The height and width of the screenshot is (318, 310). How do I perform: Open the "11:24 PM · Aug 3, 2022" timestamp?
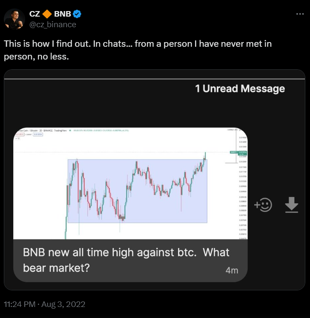(x=45, y=304)
